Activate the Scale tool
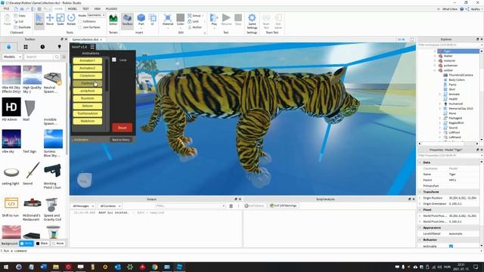 pyautogui.click(x=60, y=20)
